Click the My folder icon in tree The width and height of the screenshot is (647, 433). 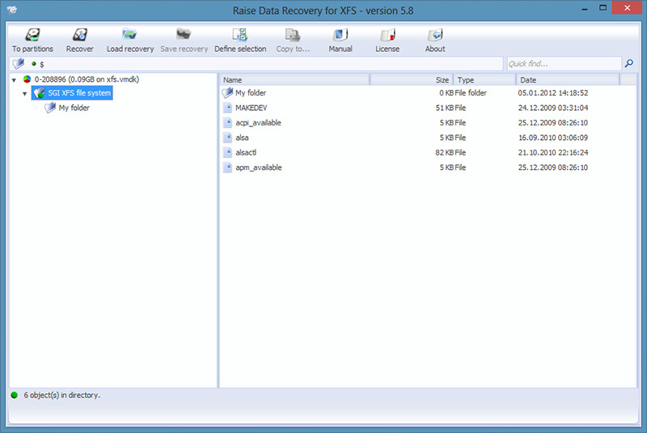coord(50,108)
